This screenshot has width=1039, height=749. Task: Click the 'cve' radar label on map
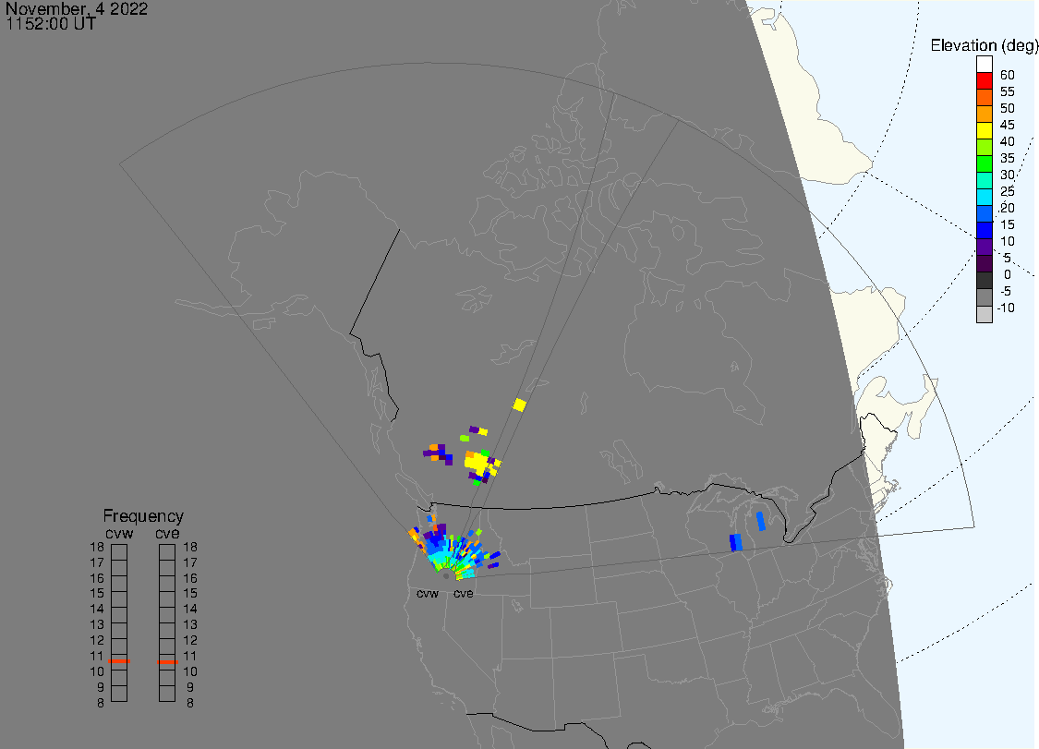point(464,593)
